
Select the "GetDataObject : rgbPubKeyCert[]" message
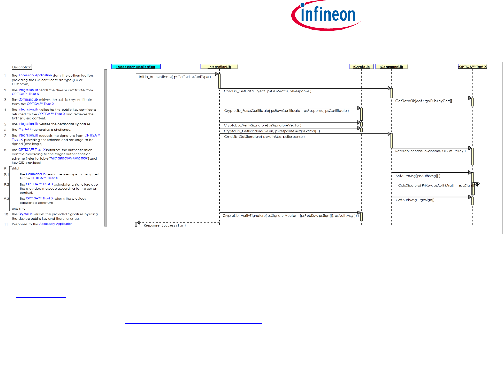click(424, 101)
